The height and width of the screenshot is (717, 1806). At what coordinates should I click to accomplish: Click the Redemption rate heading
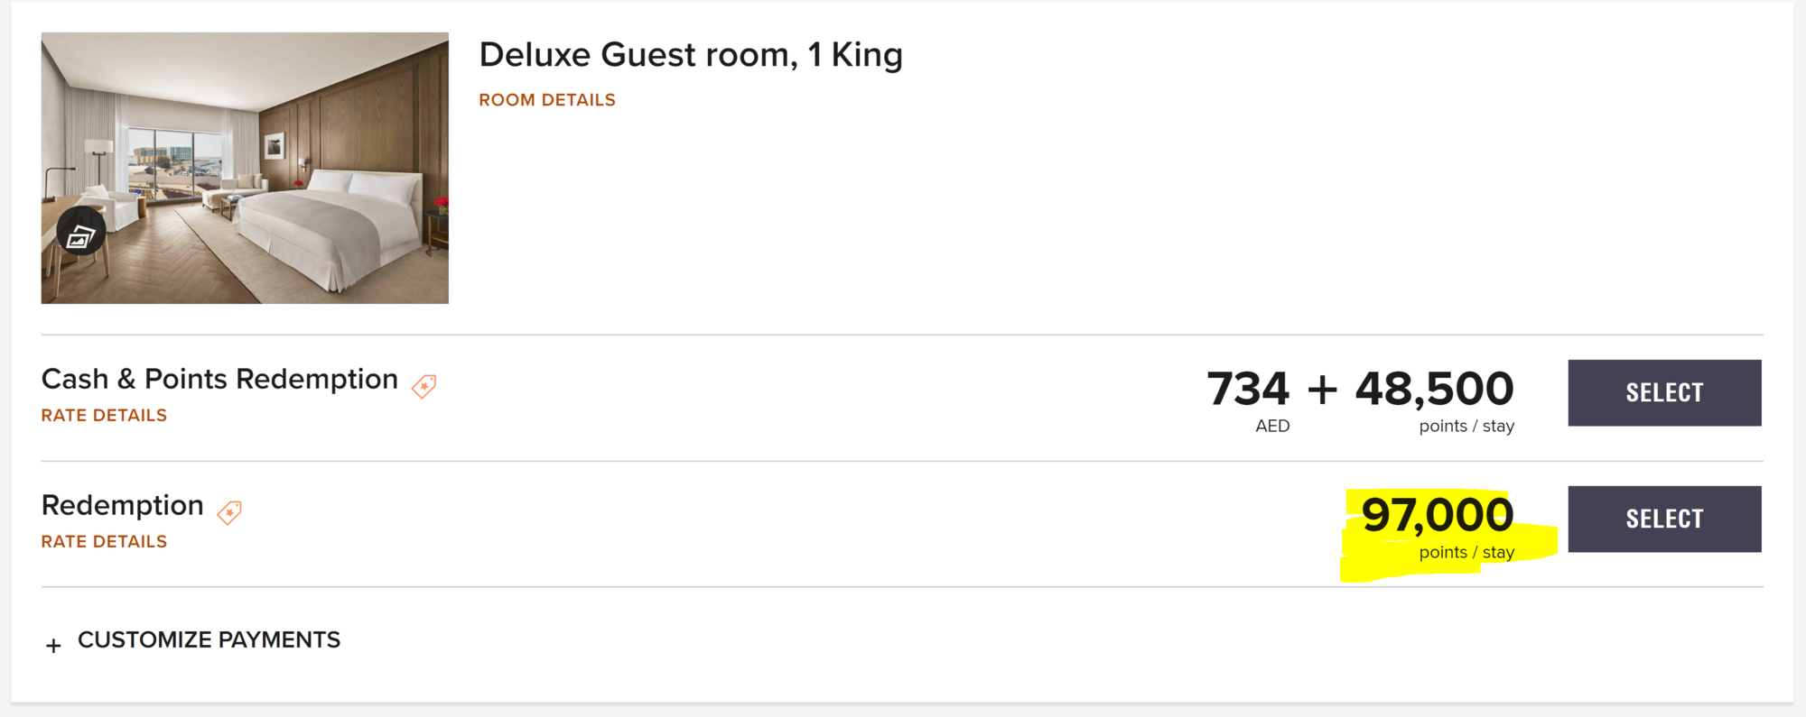[123, 506]
